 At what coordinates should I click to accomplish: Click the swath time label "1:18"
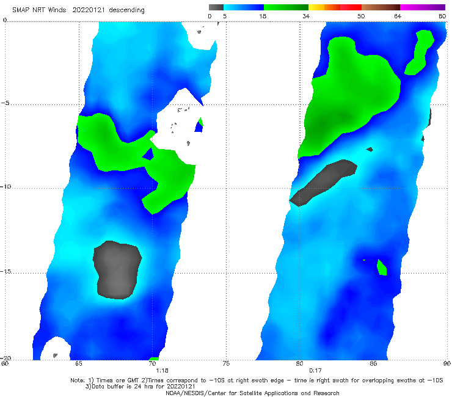click(x=162, y=371)
